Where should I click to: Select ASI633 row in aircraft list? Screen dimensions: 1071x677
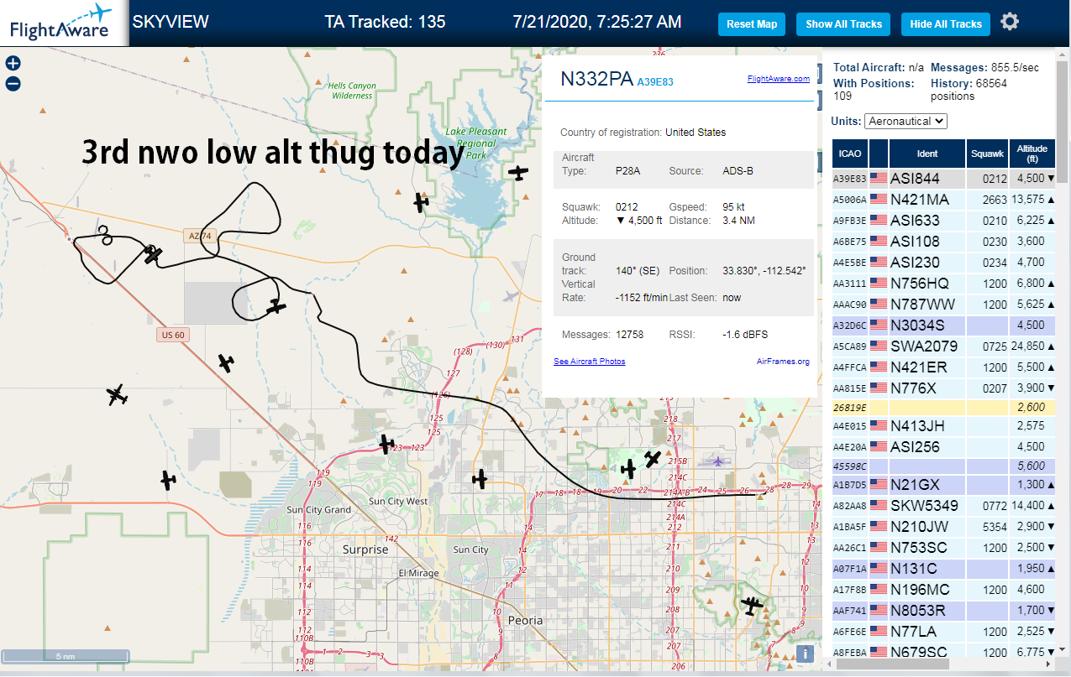pyautogui.click(x=943, y=220)
